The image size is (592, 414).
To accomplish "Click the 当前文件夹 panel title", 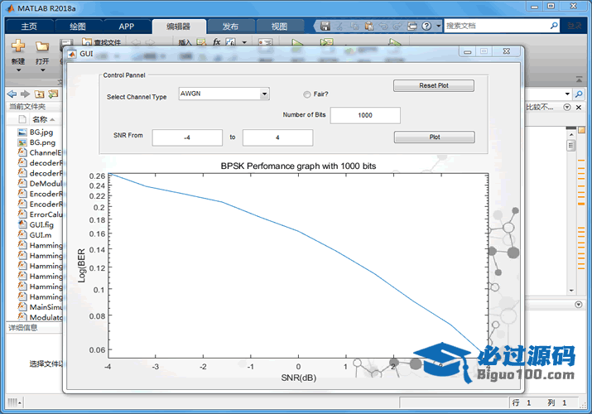I will 27,107.
